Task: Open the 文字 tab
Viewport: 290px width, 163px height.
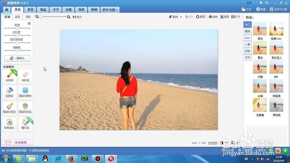Action: (56, 10)
